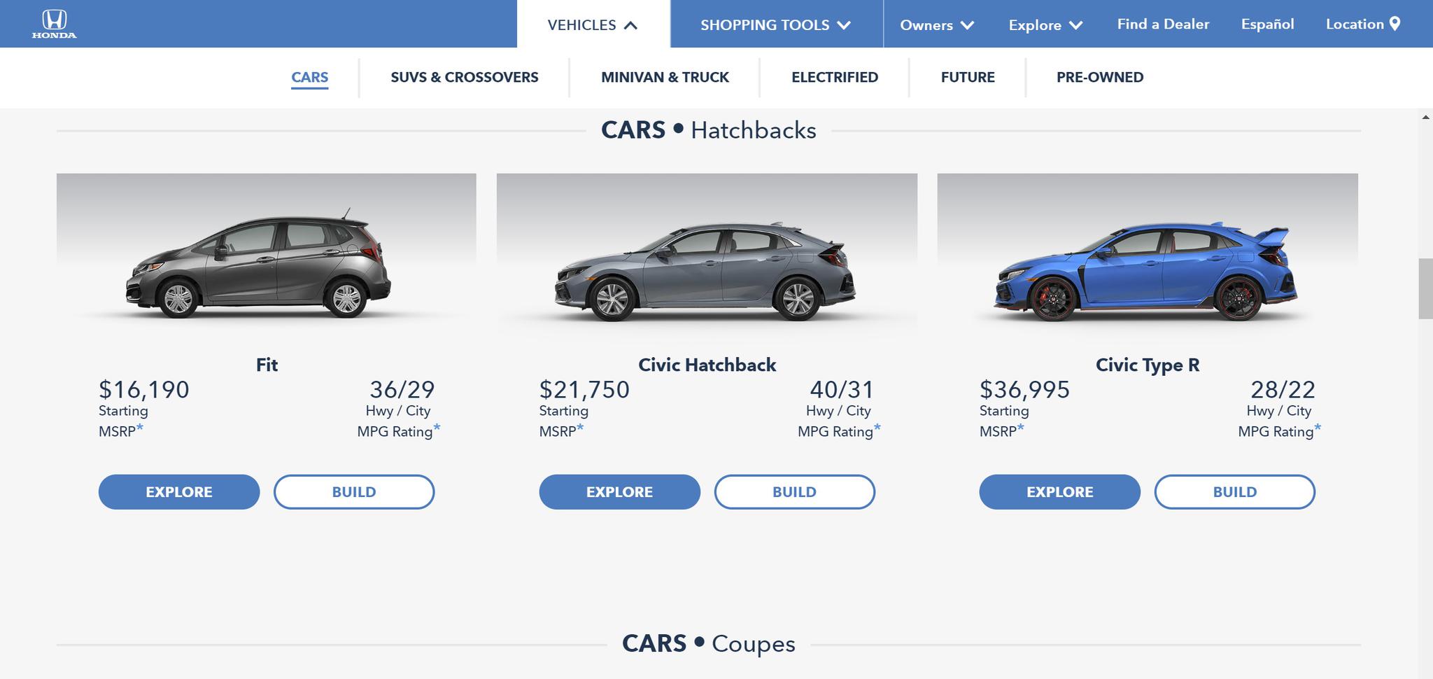This screenshot has height=679, width=1433.
Task: Click Civic Type R MSRP asterisk
Action: 1021,427
